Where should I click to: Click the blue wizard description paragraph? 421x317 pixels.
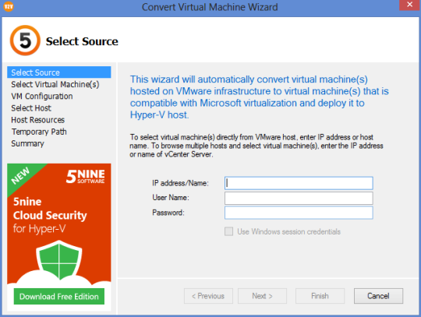259,97
